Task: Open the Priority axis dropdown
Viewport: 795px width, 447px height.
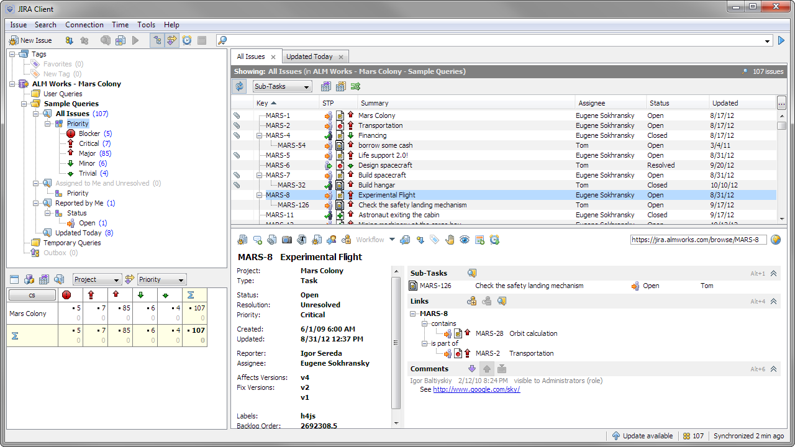Action: click(161, 279)
